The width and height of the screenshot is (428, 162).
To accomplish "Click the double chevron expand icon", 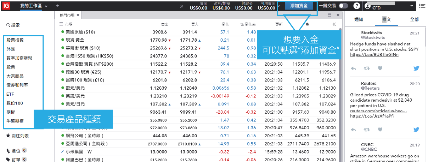I will tap(182, 6).
